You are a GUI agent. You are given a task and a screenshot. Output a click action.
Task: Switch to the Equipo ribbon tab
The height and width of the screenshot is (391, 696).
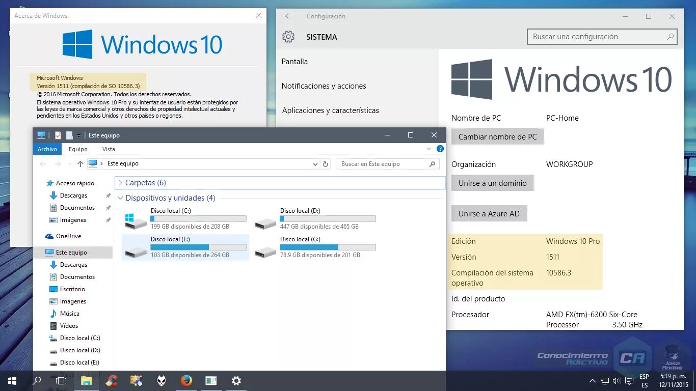pyautogui.click(x=78, y=149)
